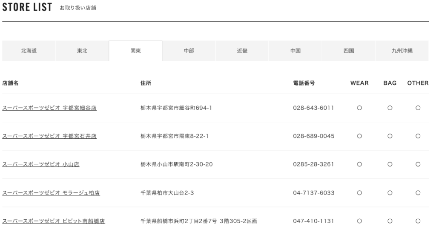Click OTHER circle mark for モラージュ柏店
Viewport: 436px width, 235px height.
[418, 193]
